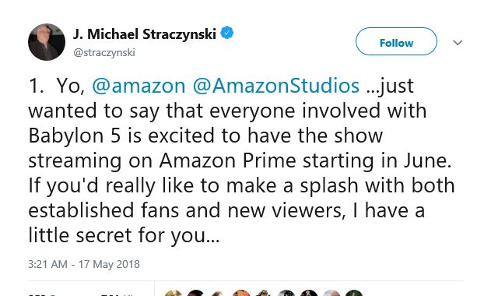Open the @AmazonStudios mention link
491x296 pixels.
pyautogui.click(x=276, y=86)
